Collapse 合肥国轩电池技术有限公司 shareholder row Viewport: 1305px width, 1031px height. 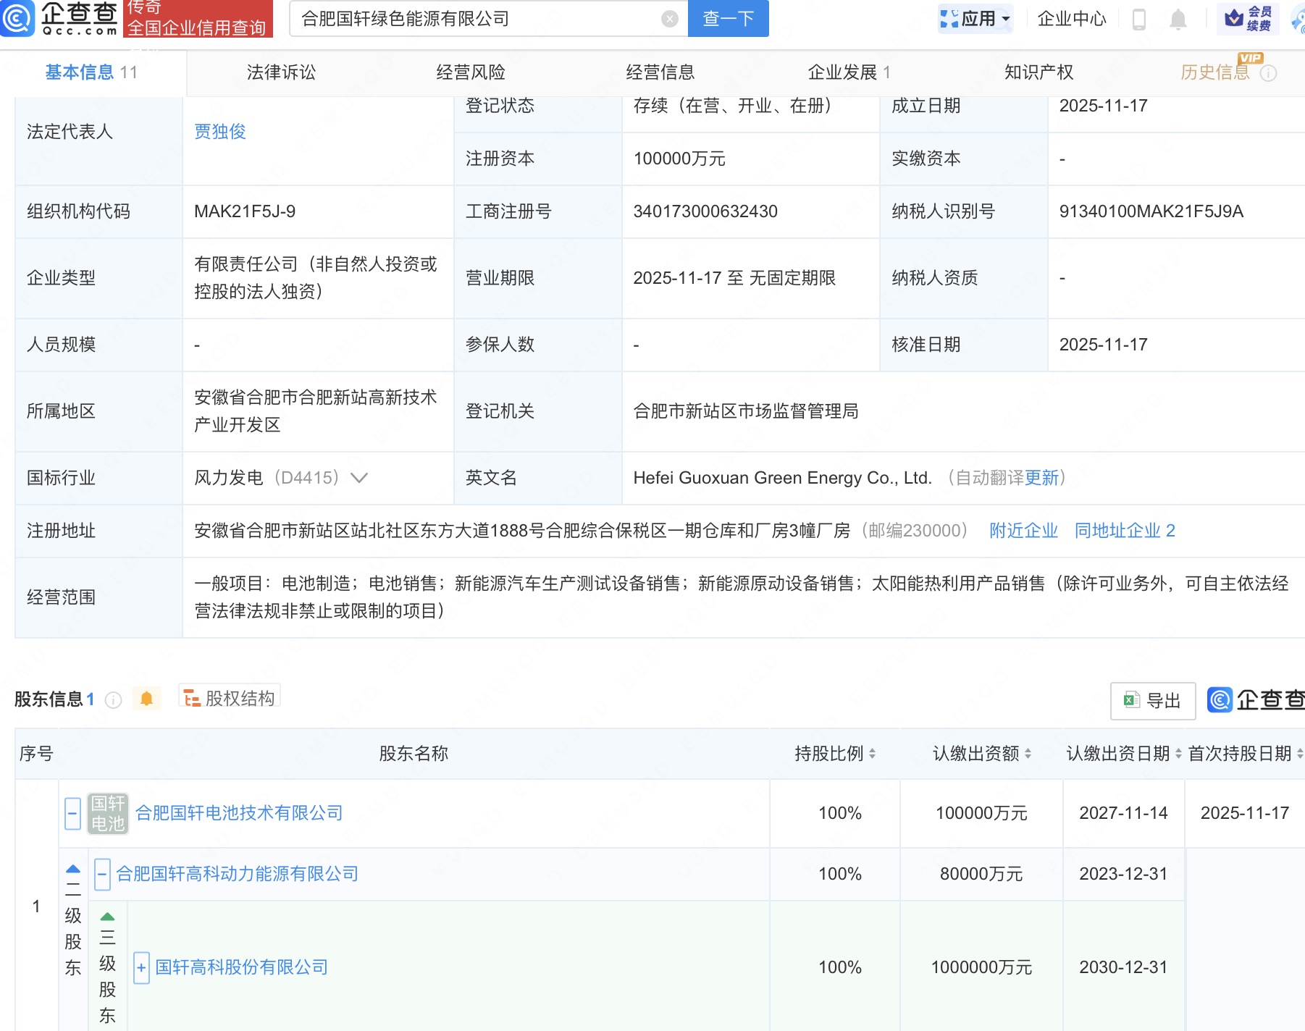72,813
